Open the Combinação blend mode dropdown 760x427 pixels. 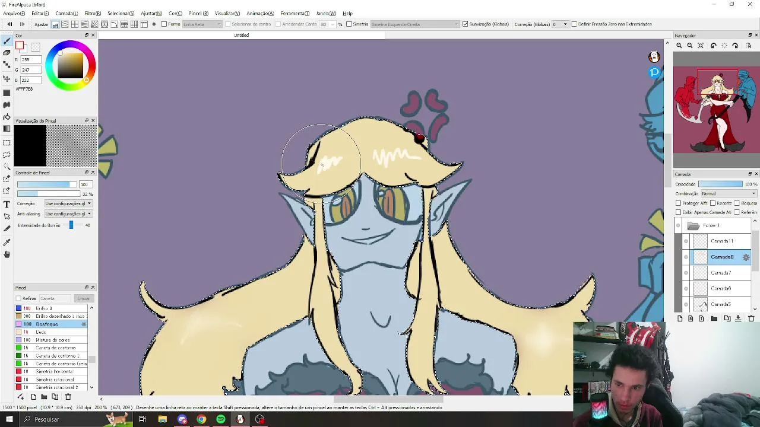[729, 193]
